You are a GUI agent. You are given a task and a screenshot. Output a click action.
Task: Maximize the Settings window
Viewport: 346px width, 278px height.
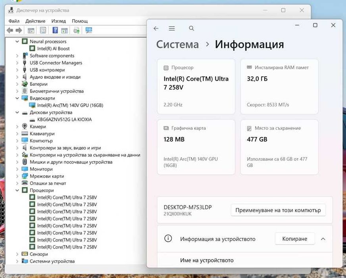point(315,25)
